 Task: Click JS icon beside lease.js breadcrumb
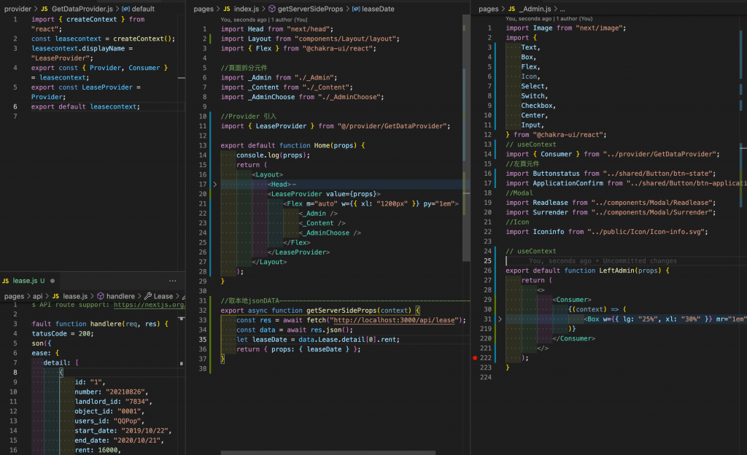55,296
